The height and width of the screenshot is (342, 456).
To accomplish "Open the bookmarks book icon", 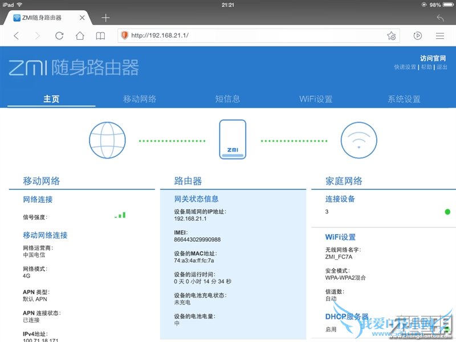I will coord(100,36).
